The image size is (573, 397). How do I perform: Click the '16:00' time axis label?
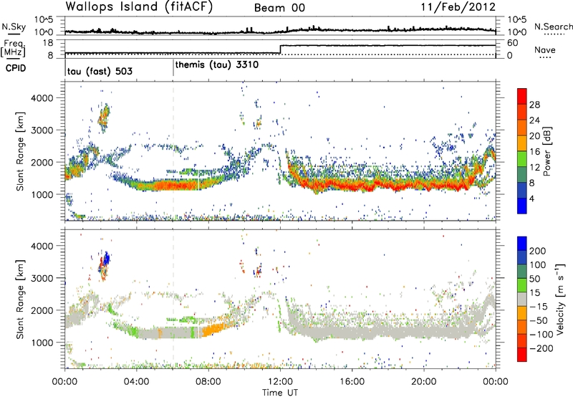tap(352, 382)
